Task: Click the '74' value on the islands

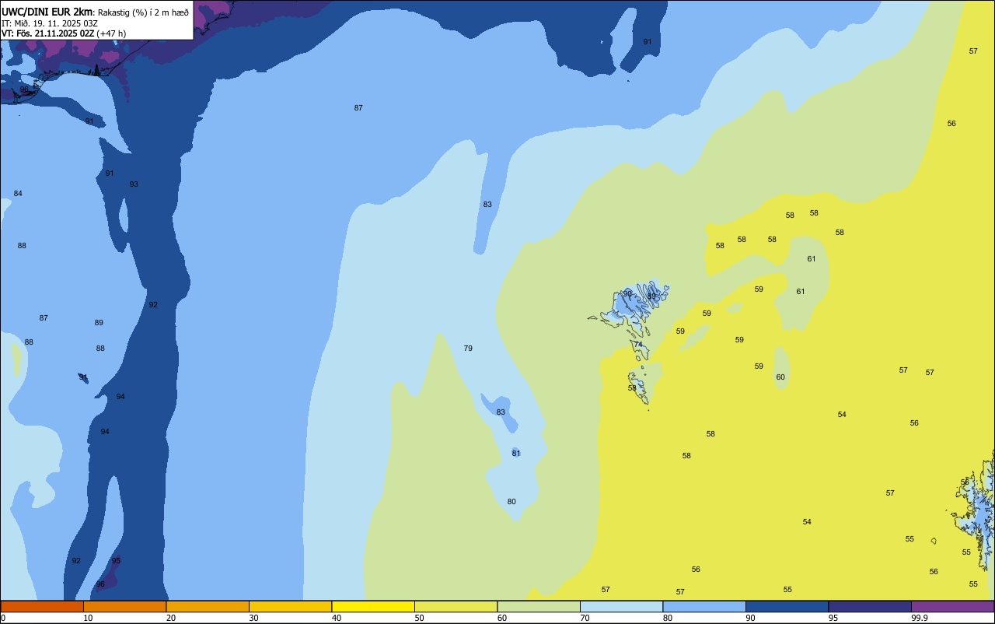Action: coord(638,345)
